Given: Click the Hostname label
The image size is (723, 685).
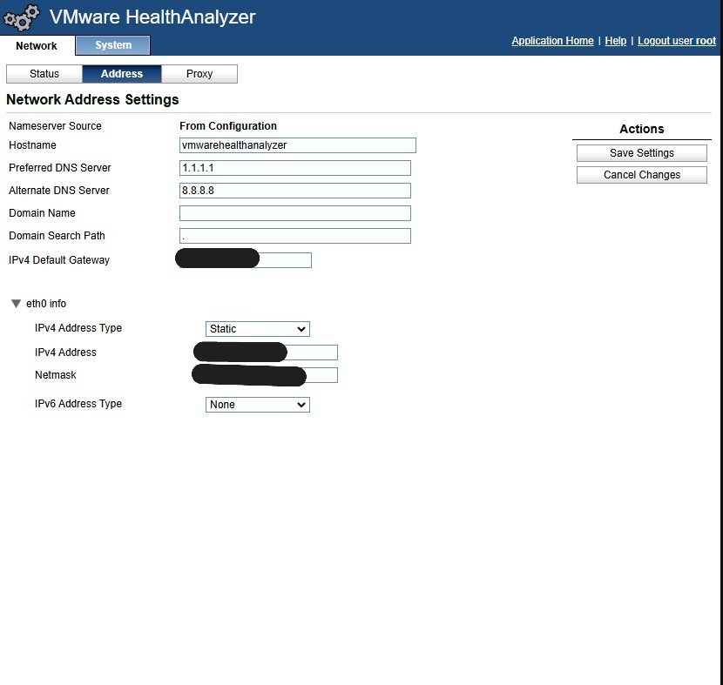Looking at the screenshot, I should pyautogui.click(x=32, y=145).
